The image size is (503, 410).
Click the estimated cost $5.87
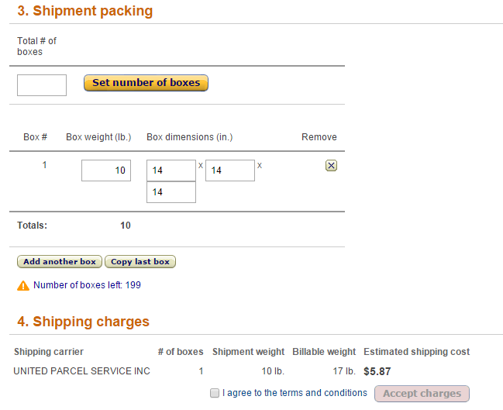click(x=377, y=371)
